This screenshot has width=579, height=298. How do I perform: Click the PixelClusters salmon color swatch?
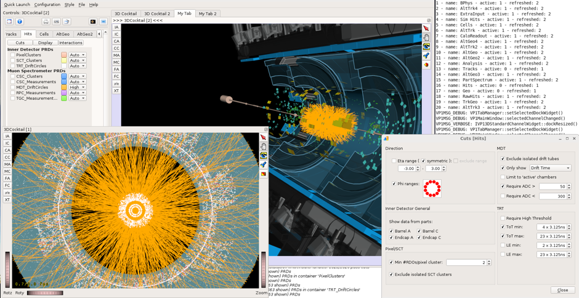coord(64,55)
